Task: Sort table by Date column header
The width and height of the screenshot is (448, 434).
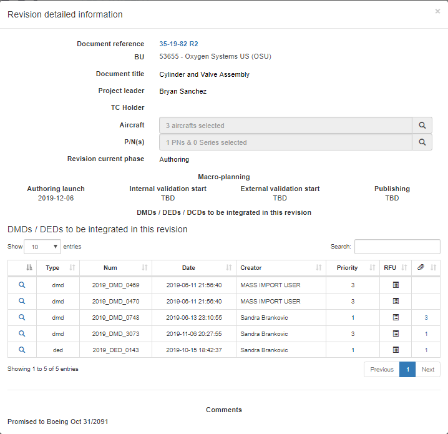Action: (193, 268)
